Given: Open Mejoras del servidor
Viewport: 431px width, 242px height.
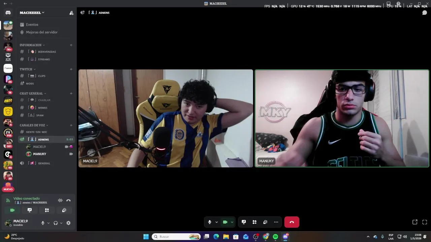Looking at the screenshot, I should pos(46,32).
